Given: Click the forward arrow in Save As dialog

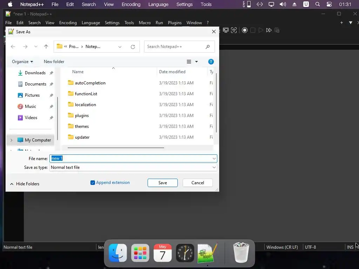Looking at the screenshot, I should coord(25,47).
